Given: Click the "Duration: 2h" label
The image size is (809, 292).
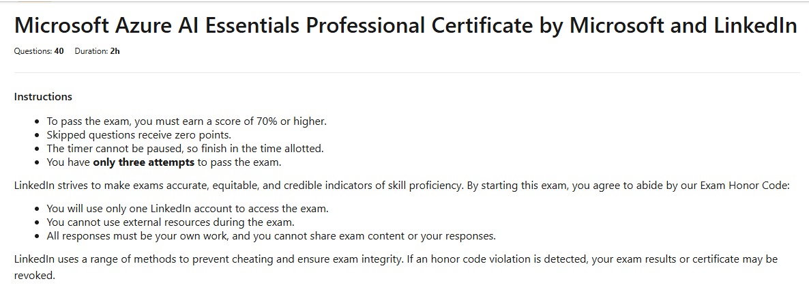Looking at the screenshot, I should (x=97, y=51).
